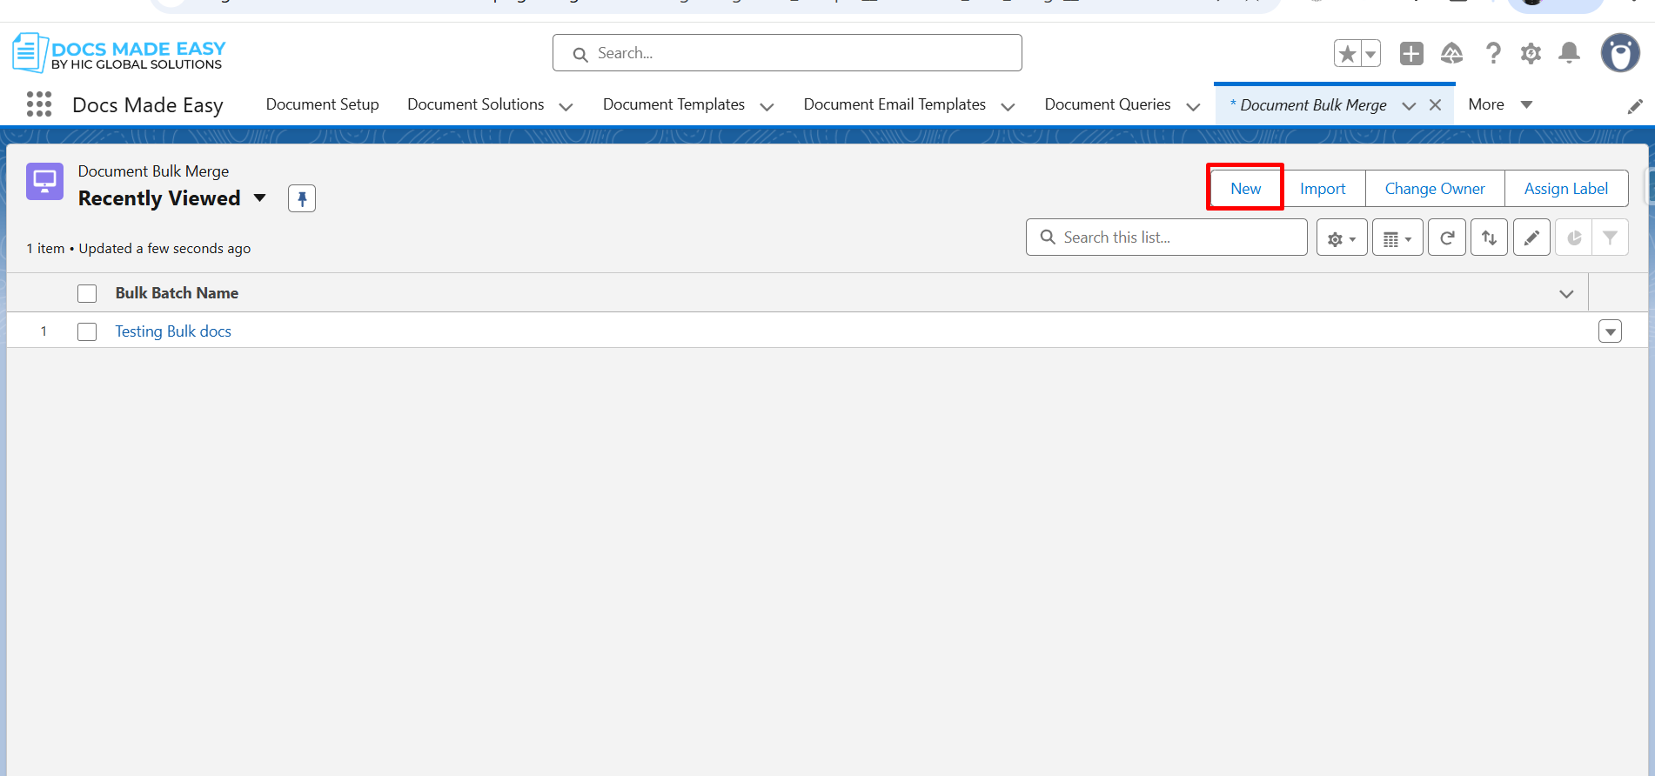Screen dimensions: 1655x776
Task: Click the Help question mark icon
Action: [1493, 53]
